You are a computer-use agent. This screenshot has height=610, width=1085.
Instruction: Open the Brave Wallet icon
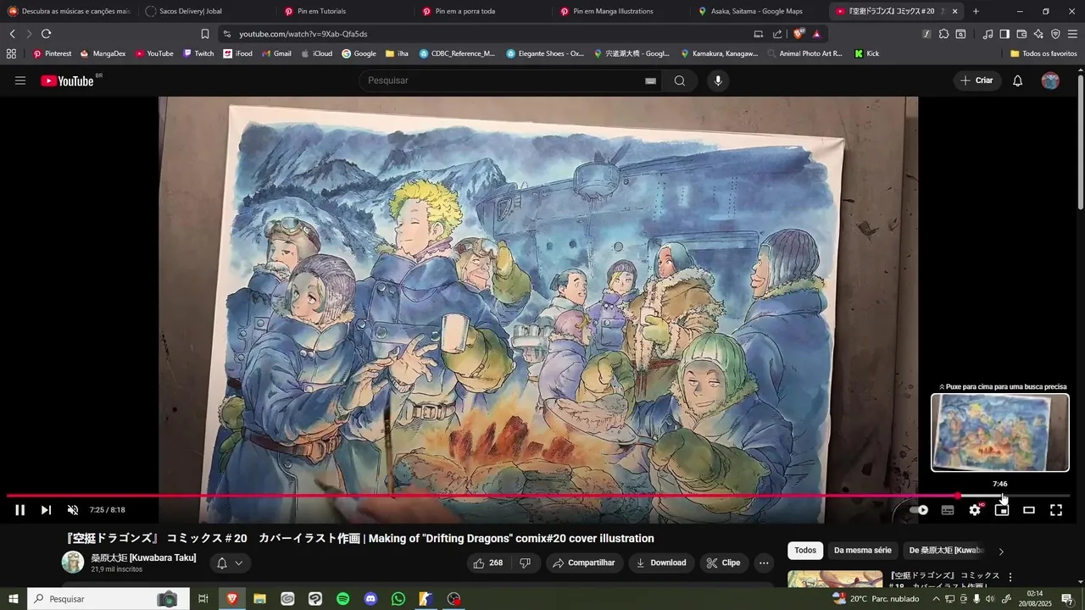(1021, 34)
